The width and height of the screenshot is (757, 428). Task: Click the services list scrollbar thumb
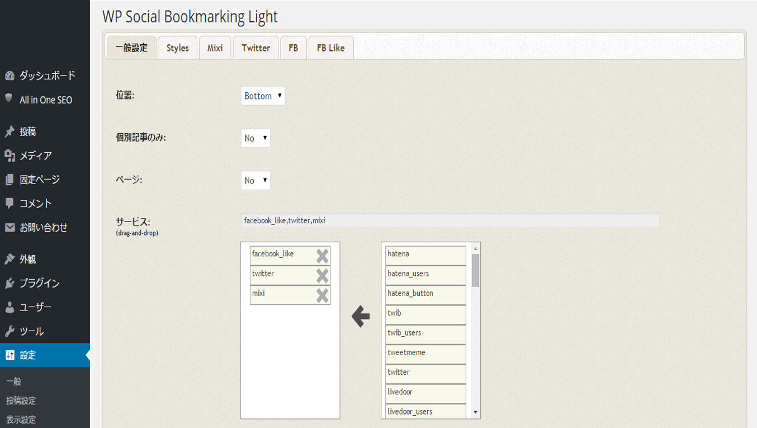475,270
